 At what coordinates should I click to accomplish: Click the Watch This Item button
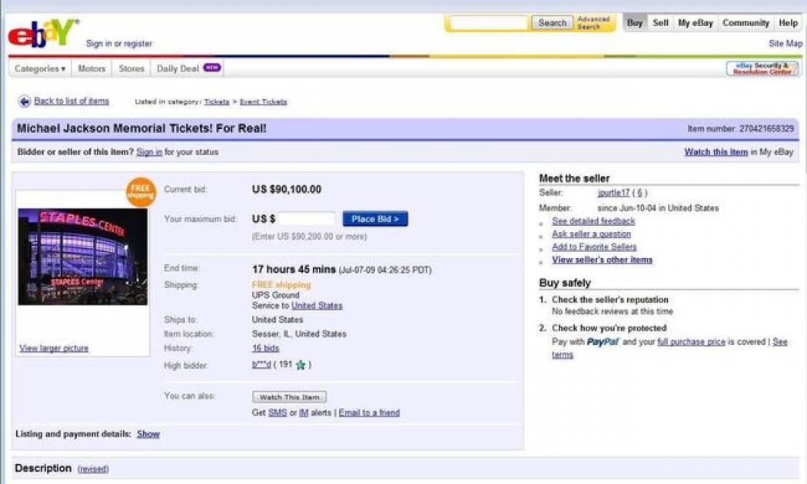tap(289, 397)
